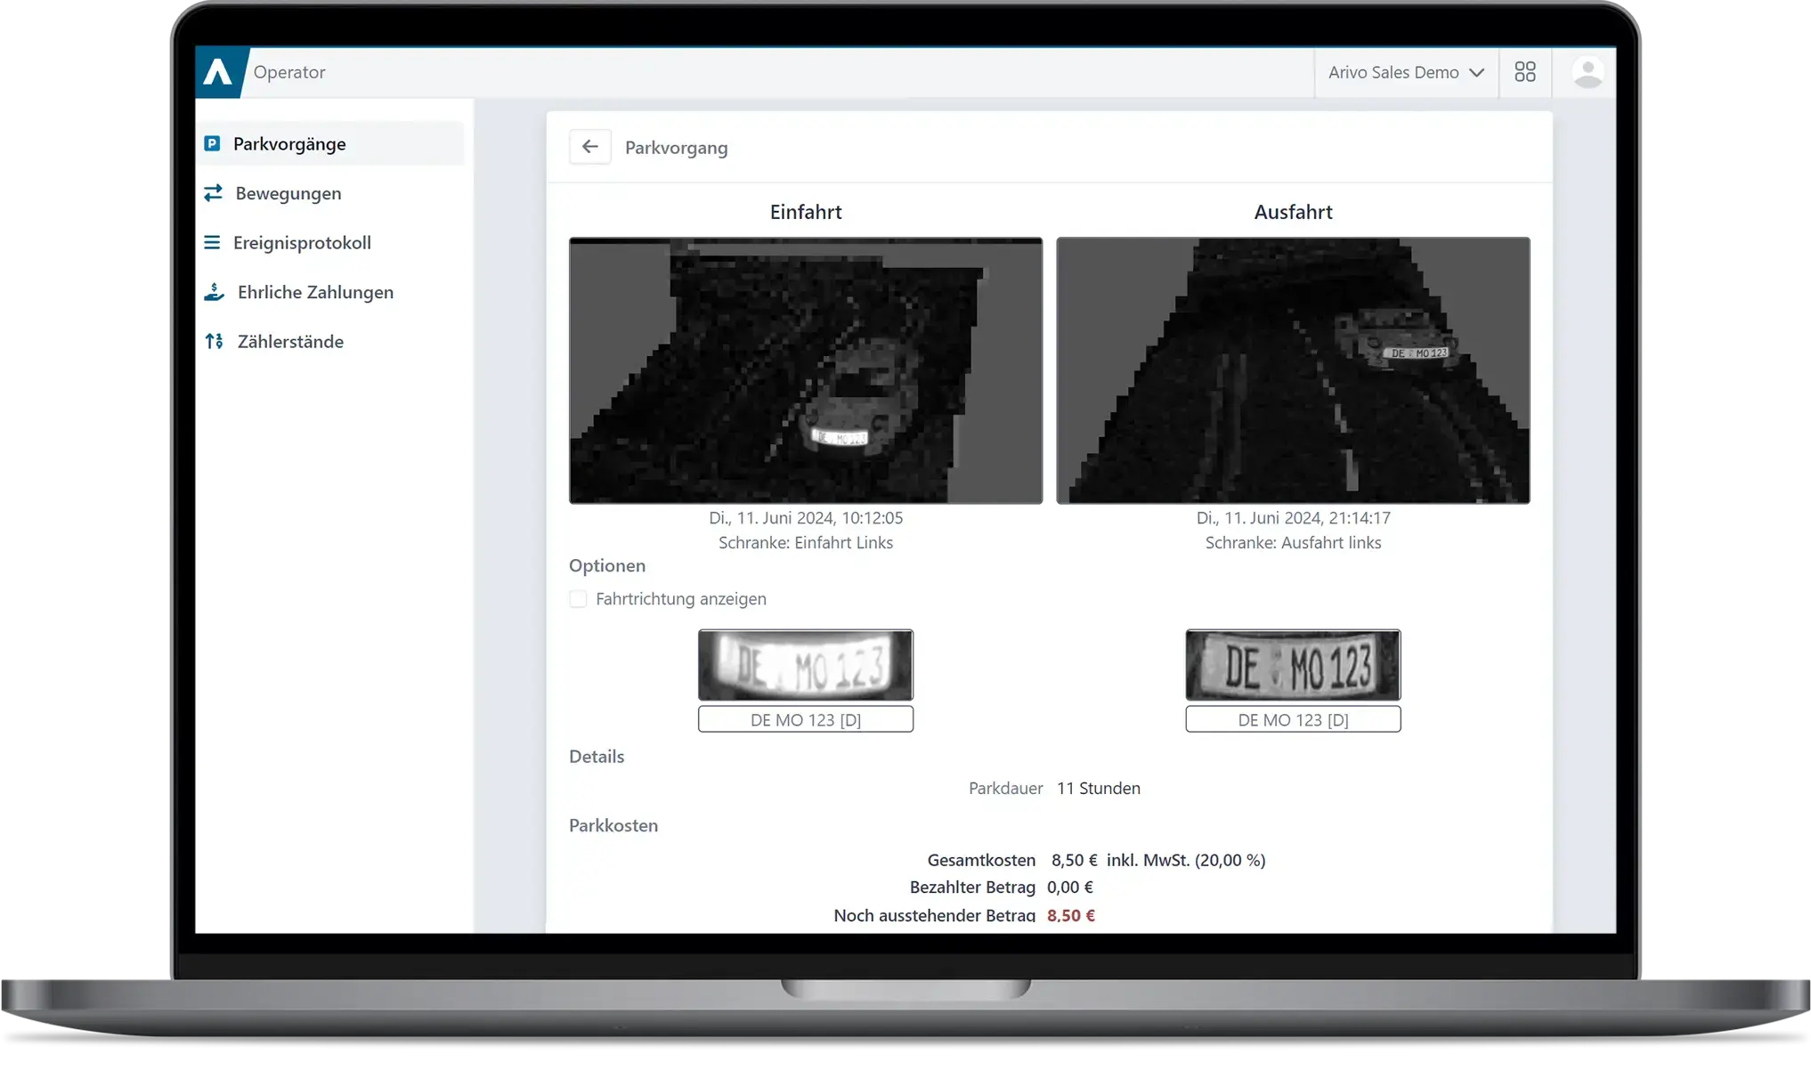Expand the Details section
1811x1070 pixels.
pos(596,756)
